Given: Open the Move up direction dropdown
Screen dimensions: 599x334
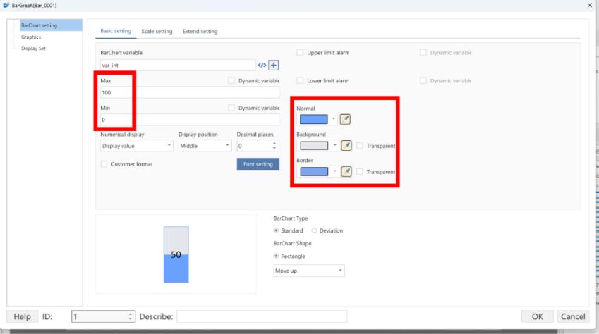Looking at the screenshot, I should [x=309, y=271].
